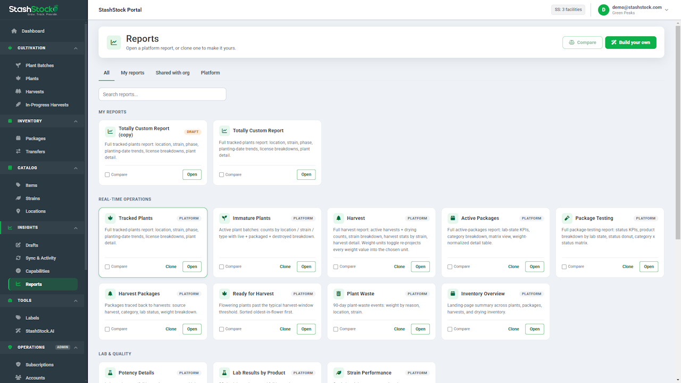Viewport: 681px width, 383px height.
Task: Click the Harvest card tree icon
Action: (338, 218)
